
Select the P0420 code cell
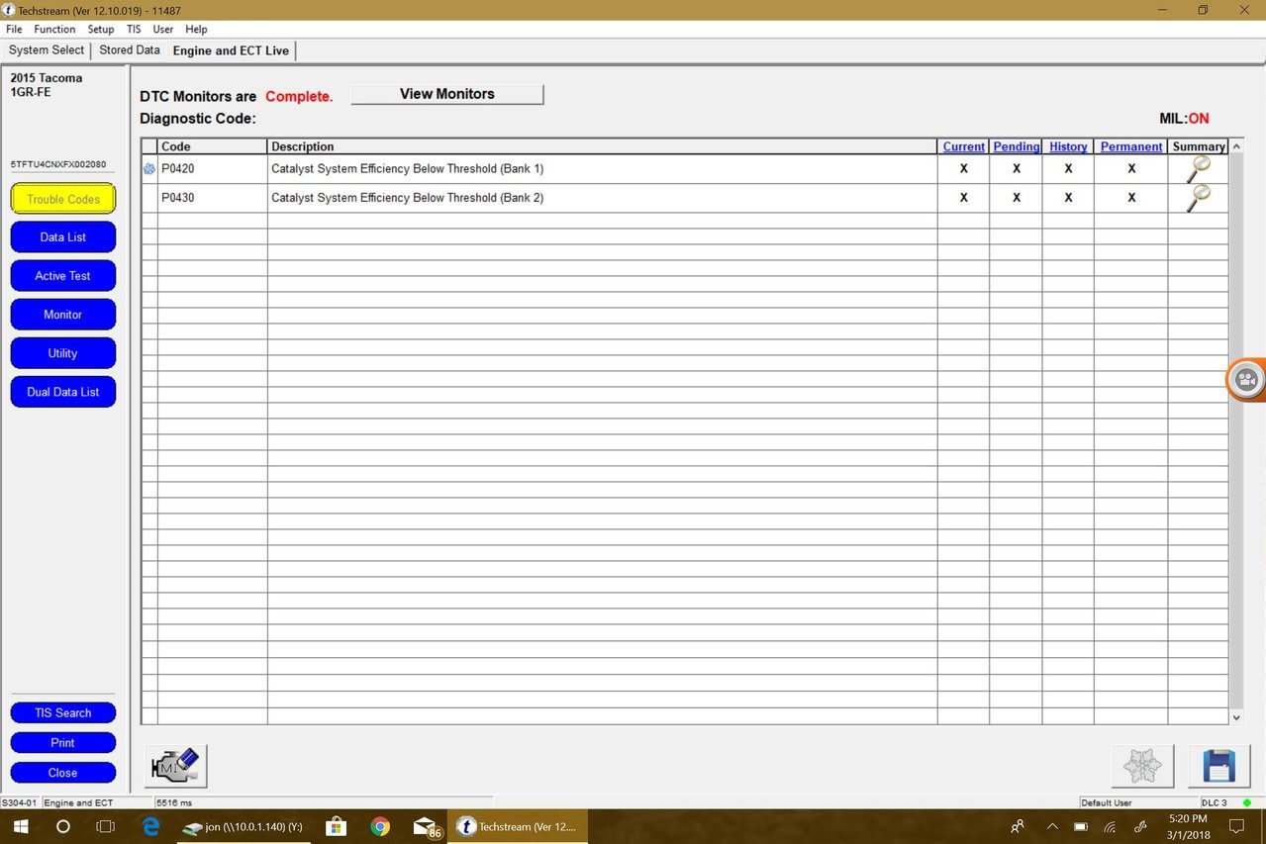click(x=213, y=169)
